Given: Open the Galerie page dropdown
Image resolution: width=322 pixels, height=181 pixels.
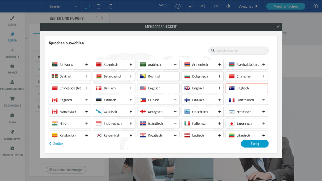Looking at the screenshot, I should coord(63,6).
